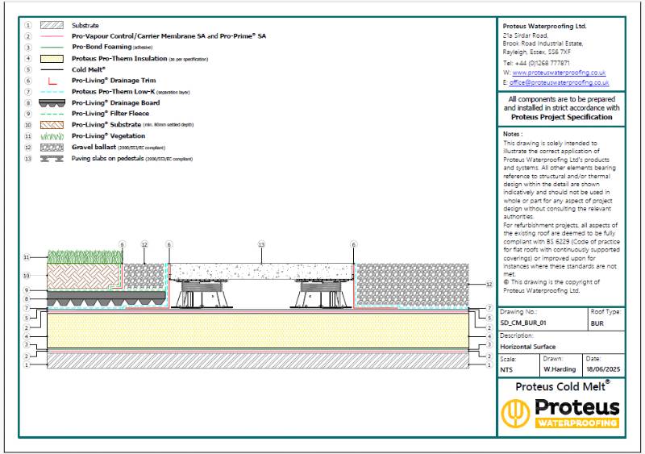The image size is (645, 454).
Task: Click the drawing number 'SD_CM_BUR_01'
Action: point(522,323)
